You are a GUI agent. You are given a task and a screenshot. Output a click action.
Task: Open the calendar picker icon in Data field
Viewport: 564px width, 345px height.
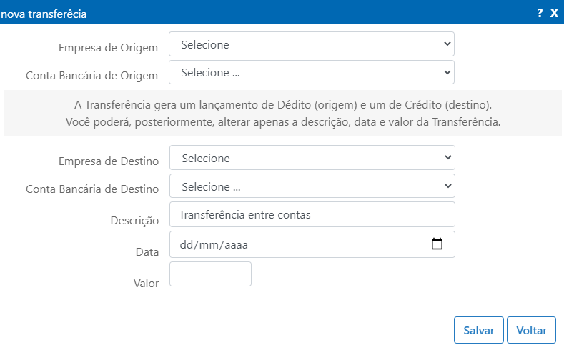pyautogui.click(x=437, y=244)
